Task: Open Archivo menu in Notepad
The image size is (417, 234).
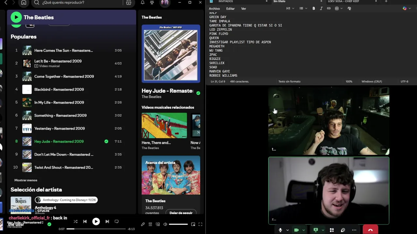Action: (214, 8)
